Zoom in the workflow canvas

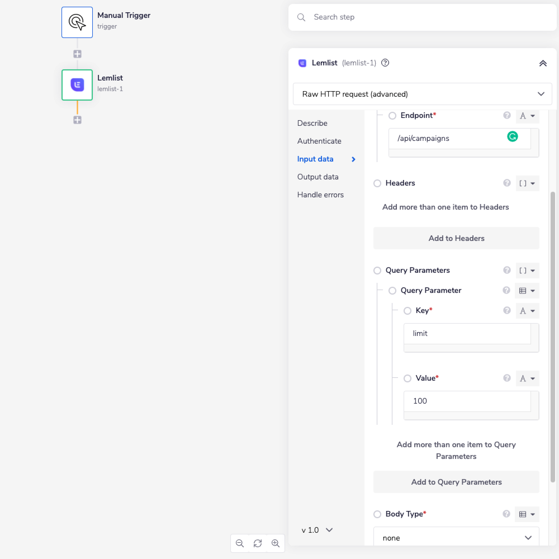coord(276,543)
